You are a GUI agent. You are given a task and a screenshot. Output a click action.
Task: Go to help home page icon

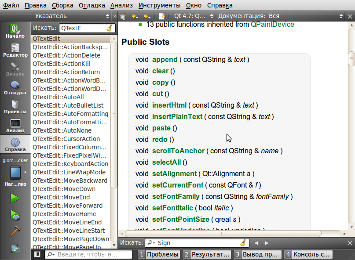[x=124, y=16]
